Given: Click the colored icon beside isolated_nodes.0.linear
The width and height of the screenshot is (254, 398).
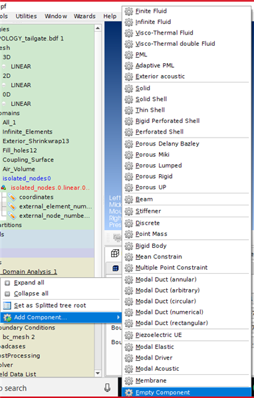Looking at the screenshot, I should (x=3, y=188).
